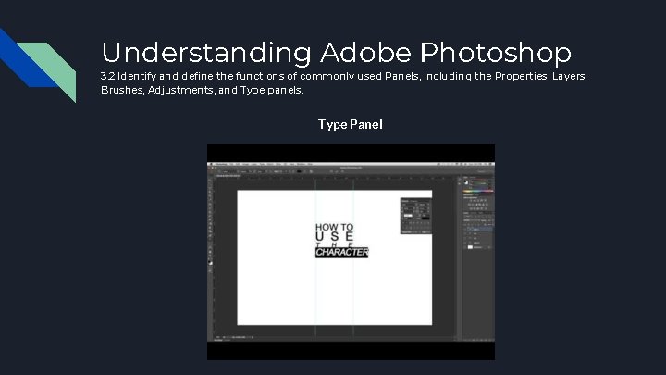The height and width of the screenshot is (375, 666).
Task: Click the highlighted "CHARACTER" text on the canvas
Action: (x=342, y=252)
